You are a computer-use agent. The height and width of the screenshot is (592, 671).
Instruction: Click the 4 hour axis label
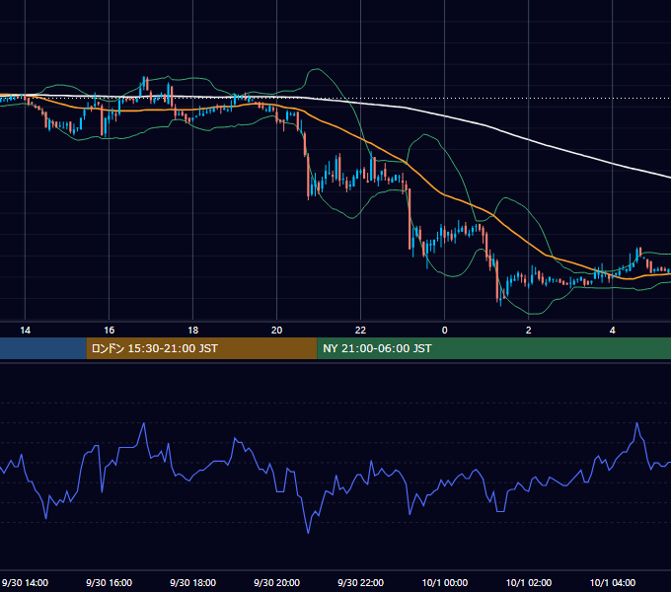(x=613, y=331)
